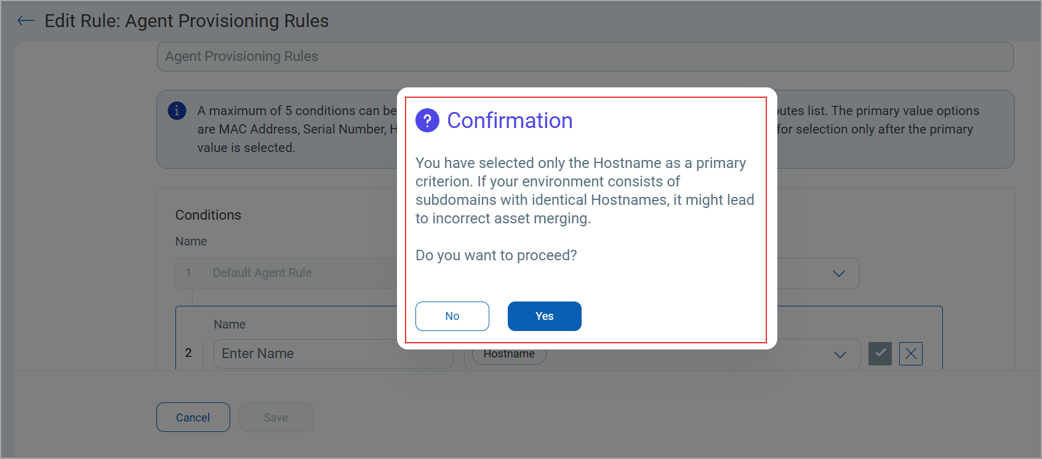Click No in the Confirmation dialog
Screen dimensions: 1042x459
point(452,316)
